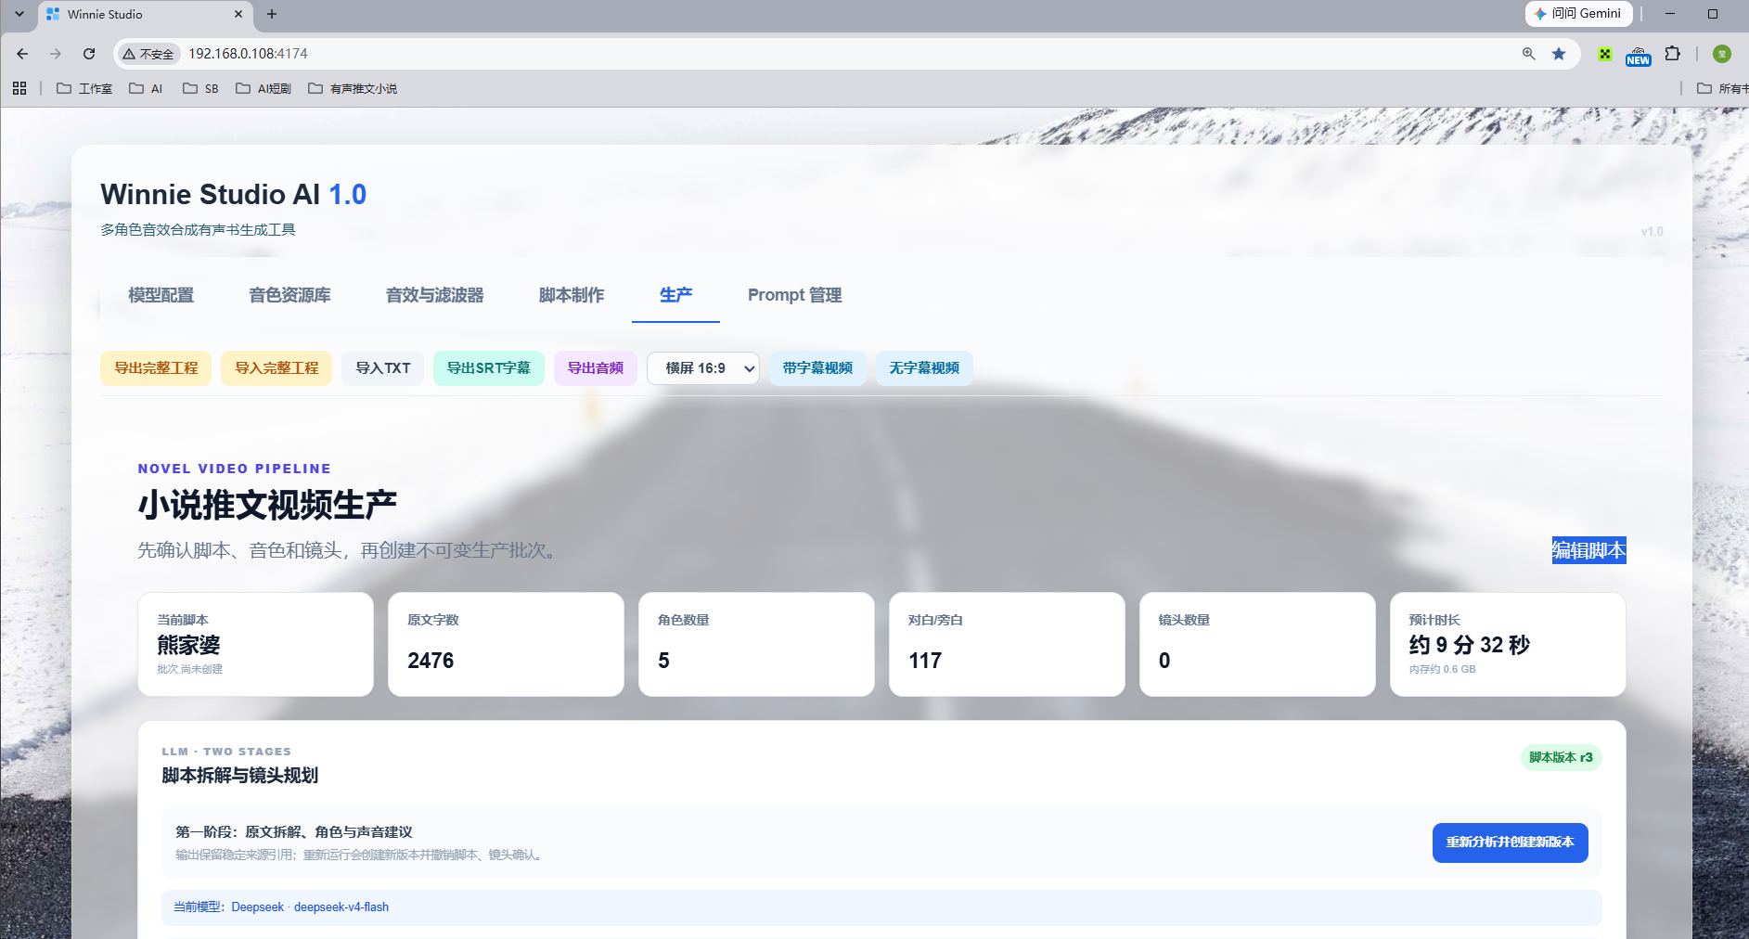Open the 问问 Gemini button
The height and width of the screenshot is (939, 1749).
[x=1578, y=13]
